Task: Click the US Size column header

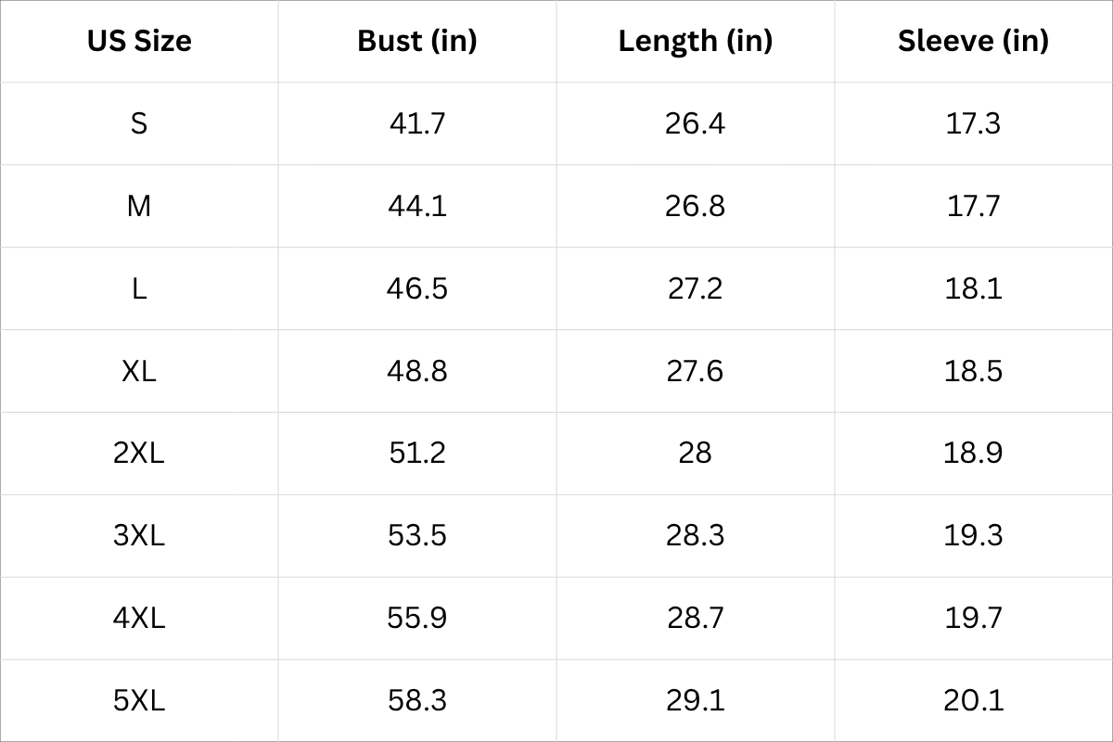Action: [139, 41]
